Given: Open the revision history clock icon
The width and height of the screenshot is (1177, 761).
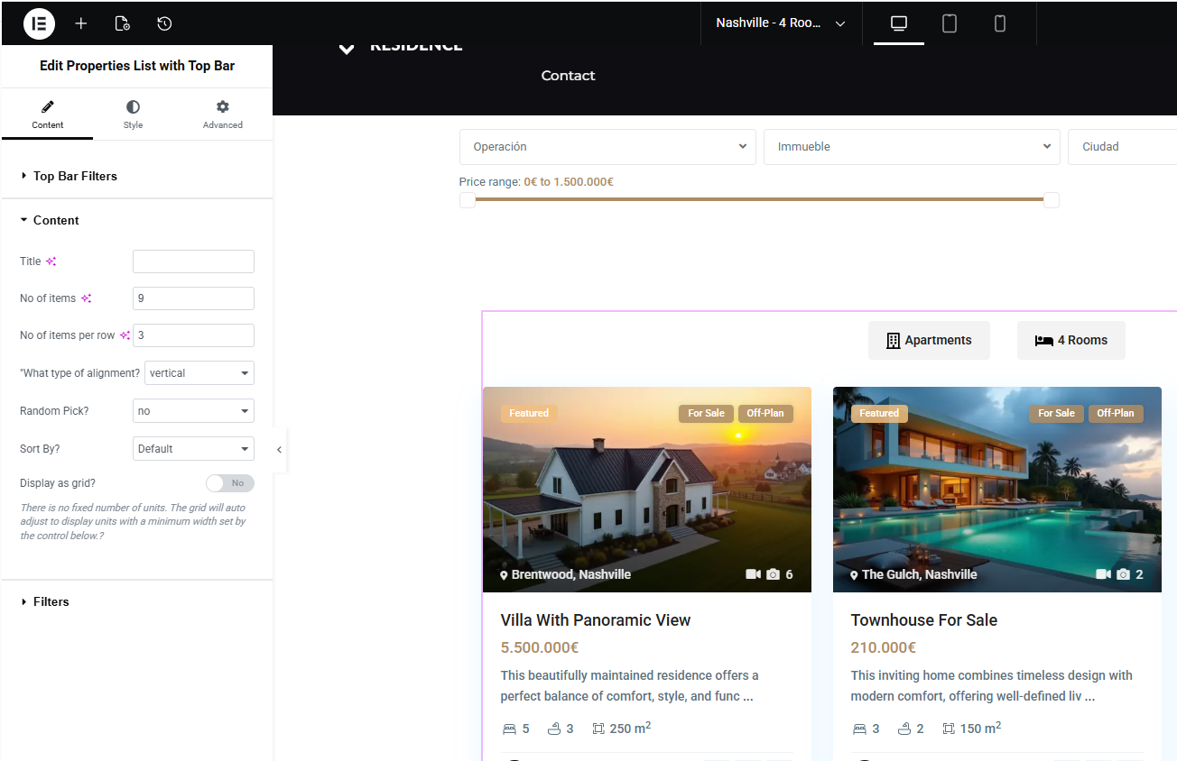Looking at the screenshot, I should click(x=164, y=23).
